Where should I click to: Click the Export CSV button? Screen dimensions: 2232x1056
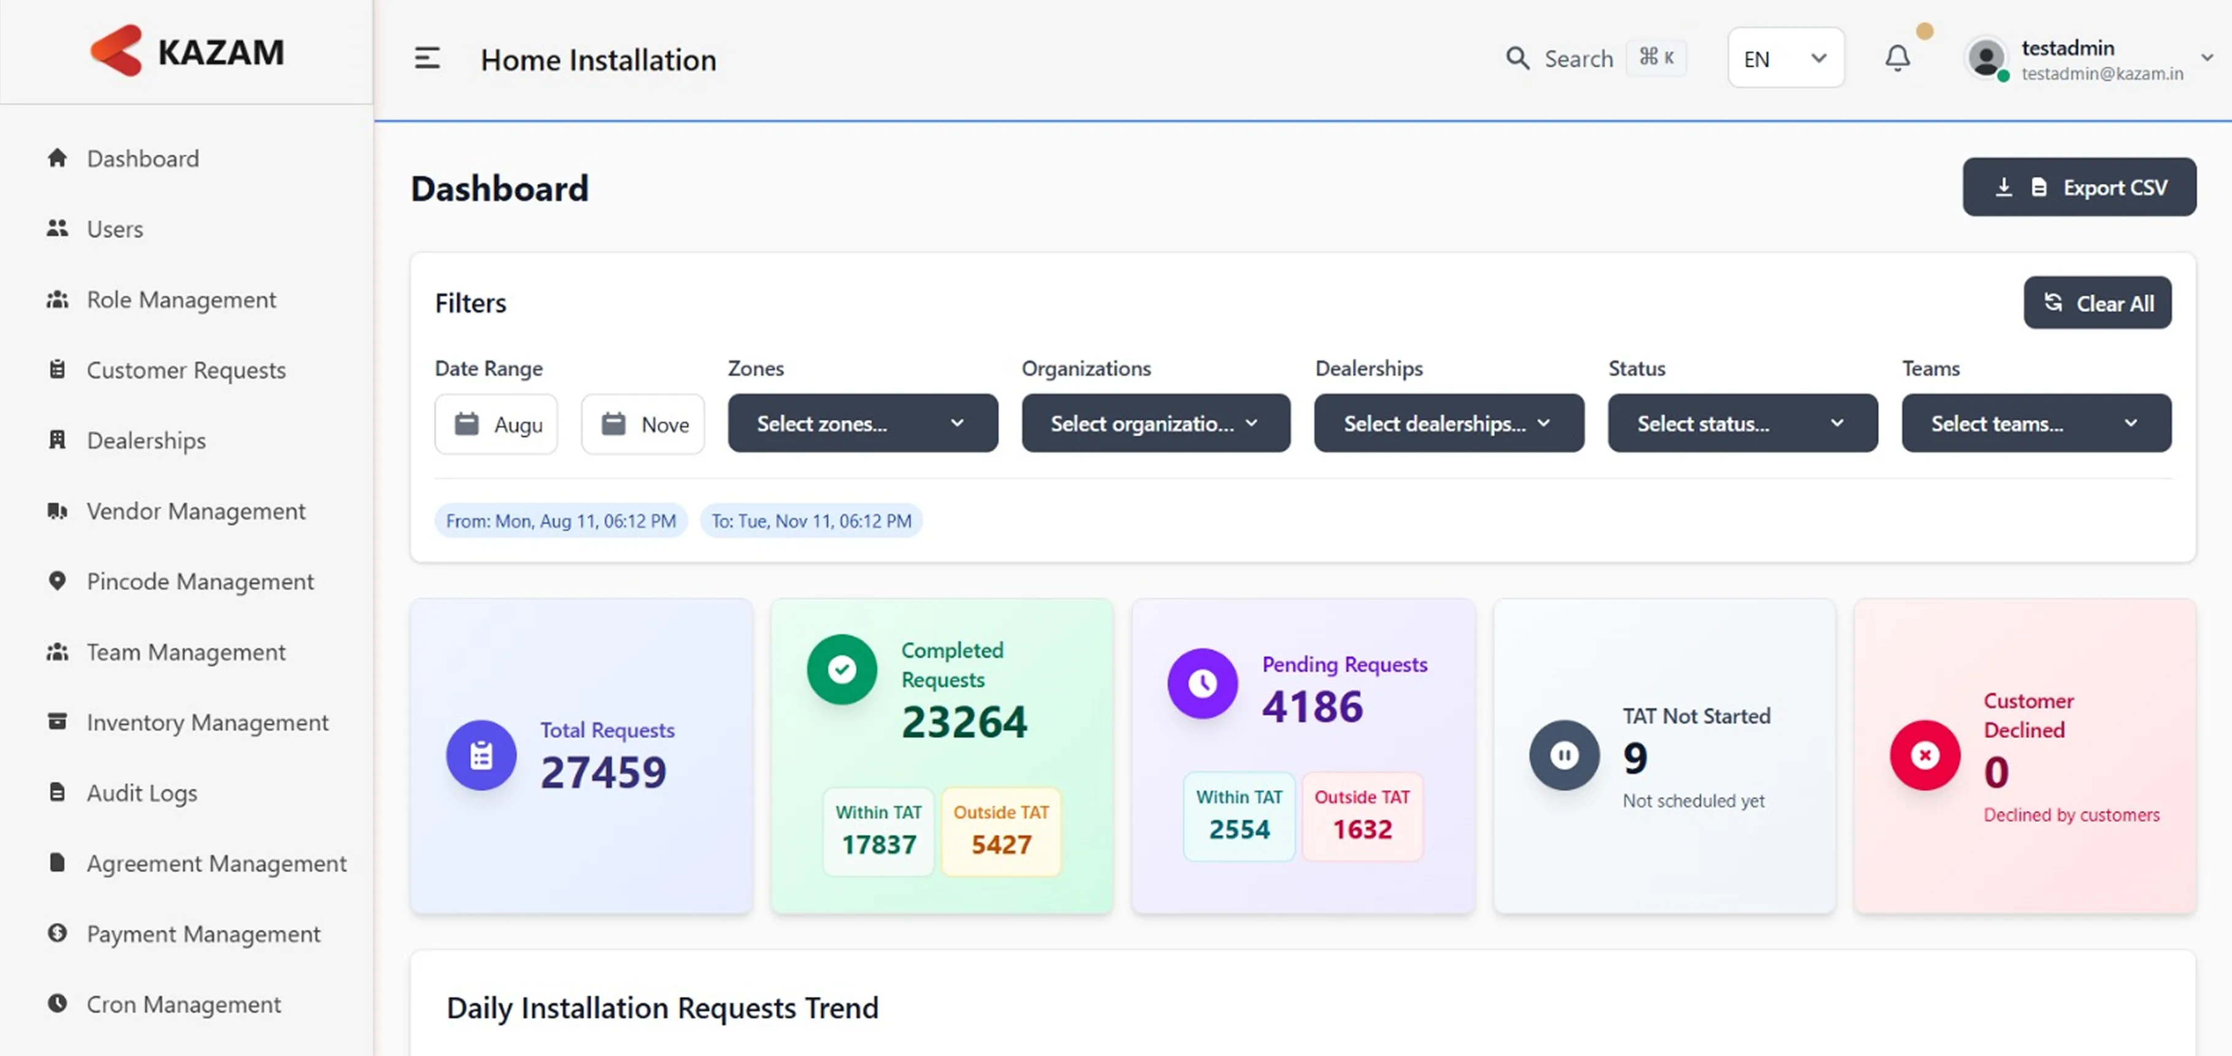point(2079,187)
